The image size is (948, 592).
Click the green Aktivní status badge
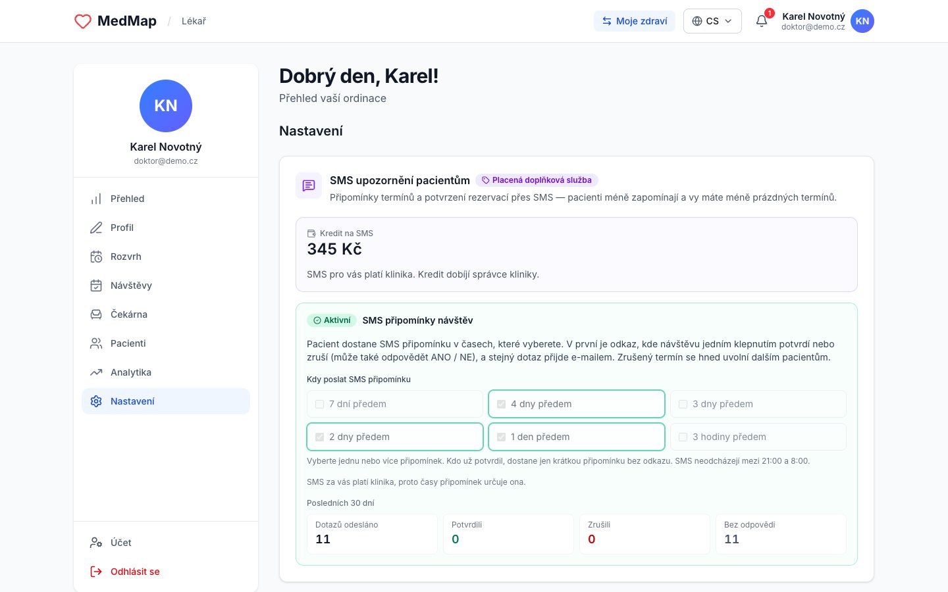pos(332,320)
